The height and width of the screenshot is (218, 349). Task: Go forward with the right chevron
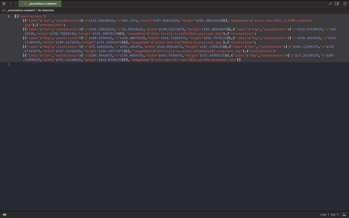click(x=15, y=4)
